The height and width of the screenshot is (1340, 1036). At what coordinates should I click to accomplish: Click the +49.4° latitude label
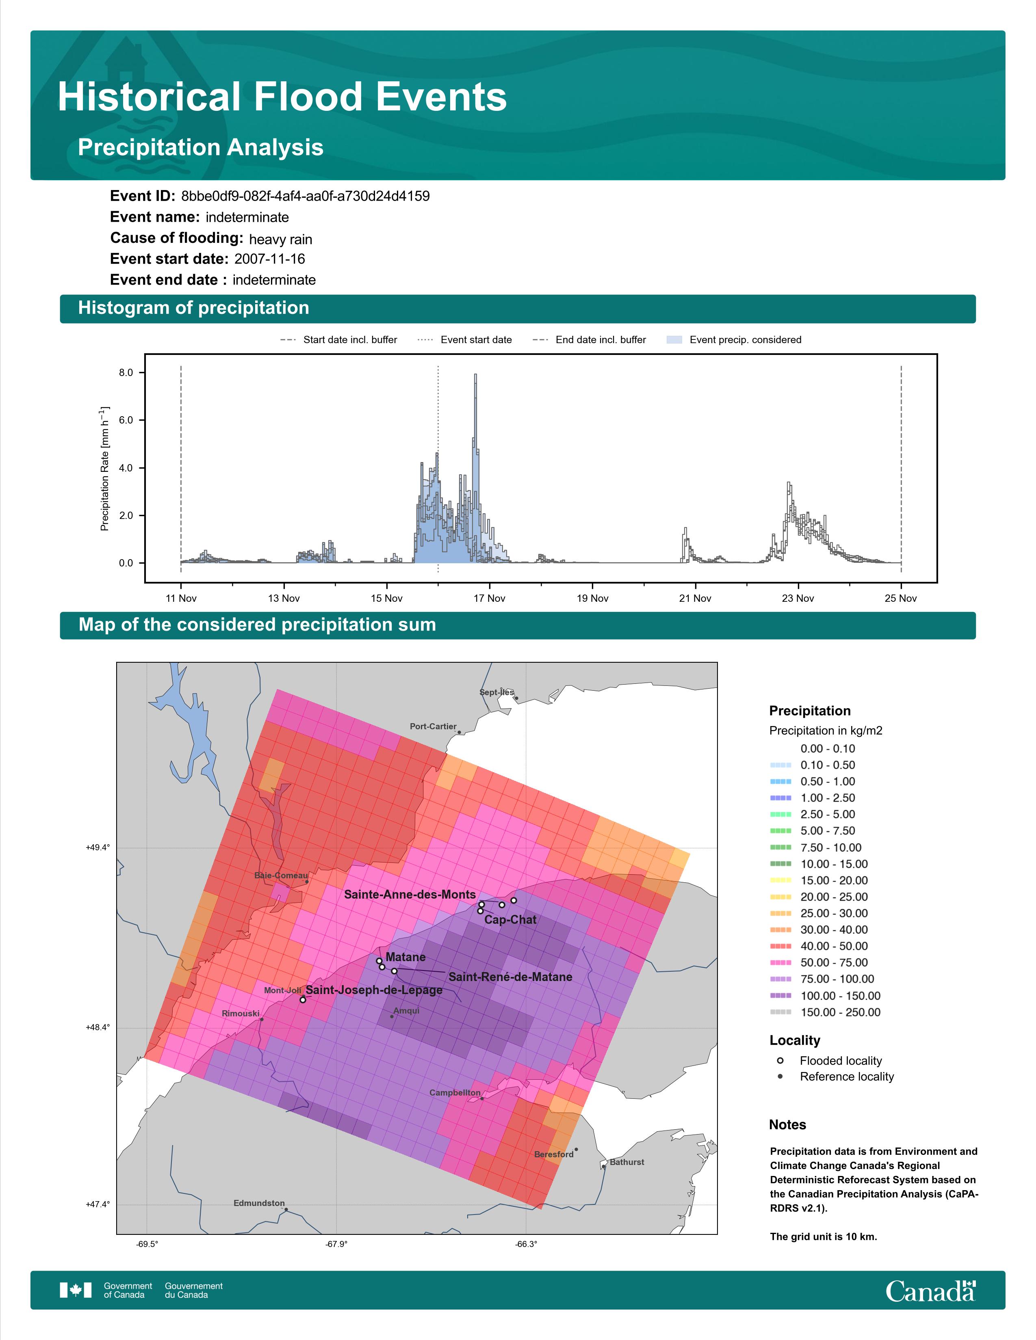[x=98, y=847]
